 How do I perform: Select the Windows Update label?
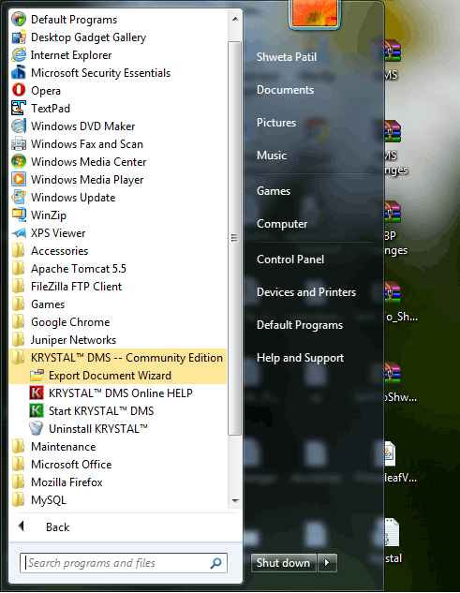(x=73, y=198)
